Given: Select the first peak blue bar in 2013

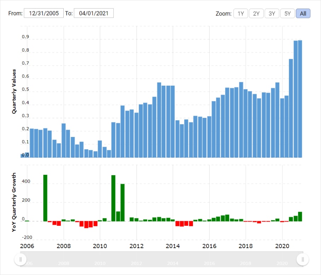Looking at the screenshot, I should 159,120.
